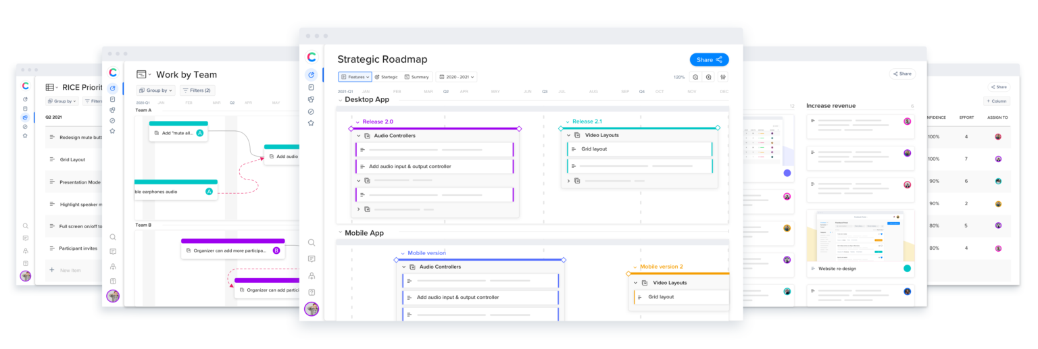Open the 'Add mute all' card in Team A
This screenshot has width=1038, height=349.
(178, 131)
